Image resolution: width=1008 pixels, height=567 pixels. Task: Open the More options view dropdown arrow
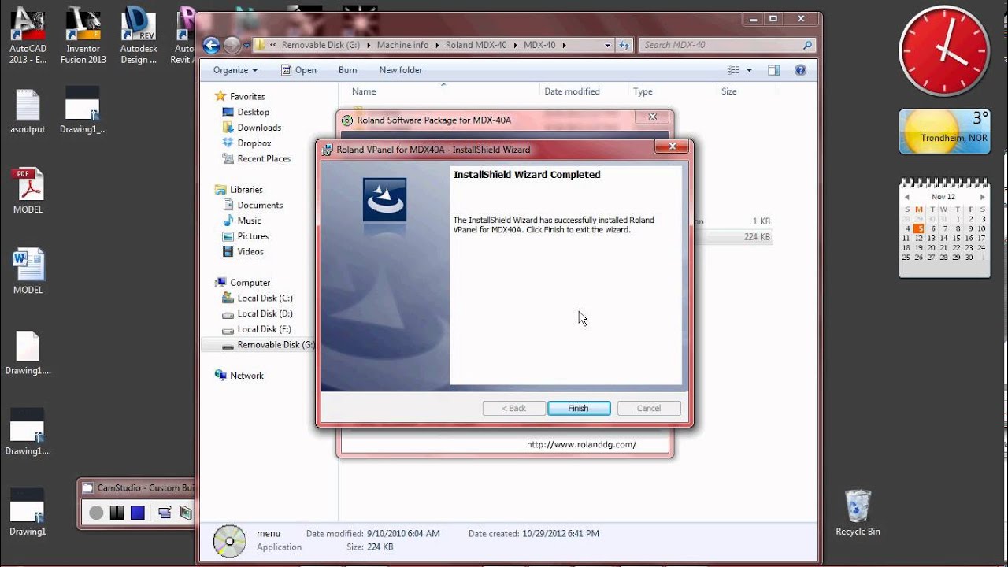tap(749, 70)
